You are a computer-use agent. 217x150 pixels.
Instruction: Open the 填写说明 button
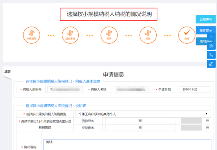click(x=201, y=41)
